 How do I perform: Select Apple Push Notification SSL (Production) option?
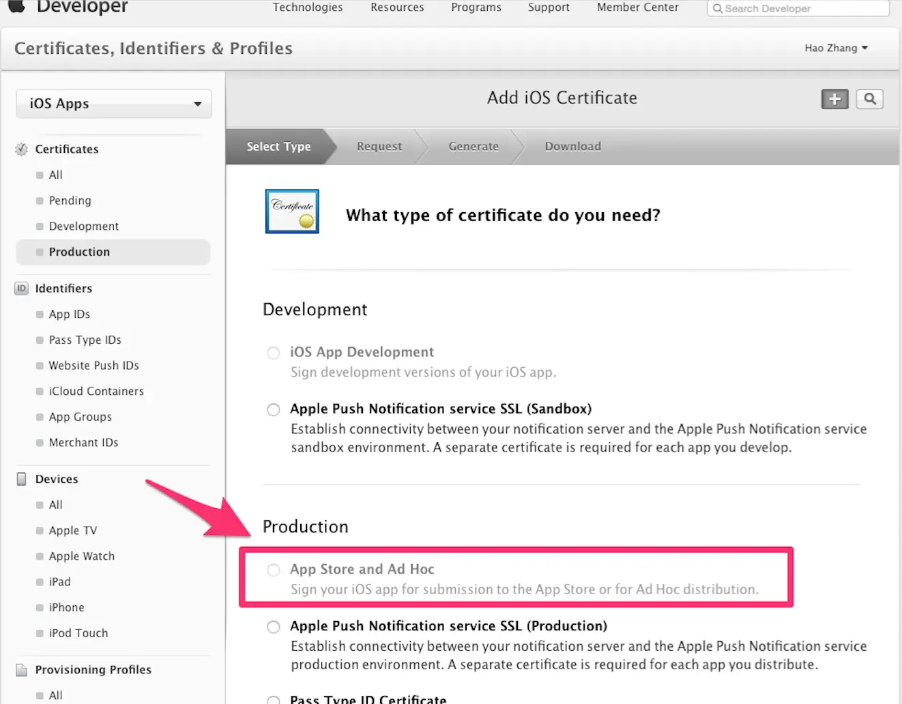[274, 626]
